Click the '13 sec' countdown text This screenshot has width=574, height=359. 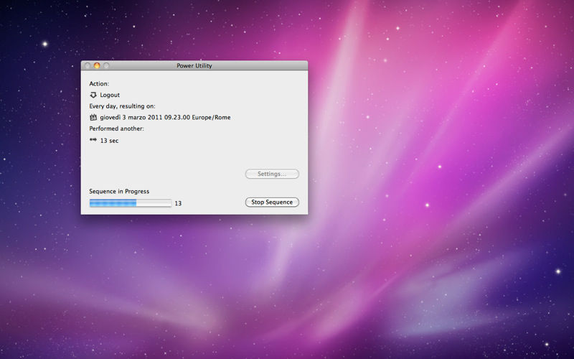[x=109, y=141]
